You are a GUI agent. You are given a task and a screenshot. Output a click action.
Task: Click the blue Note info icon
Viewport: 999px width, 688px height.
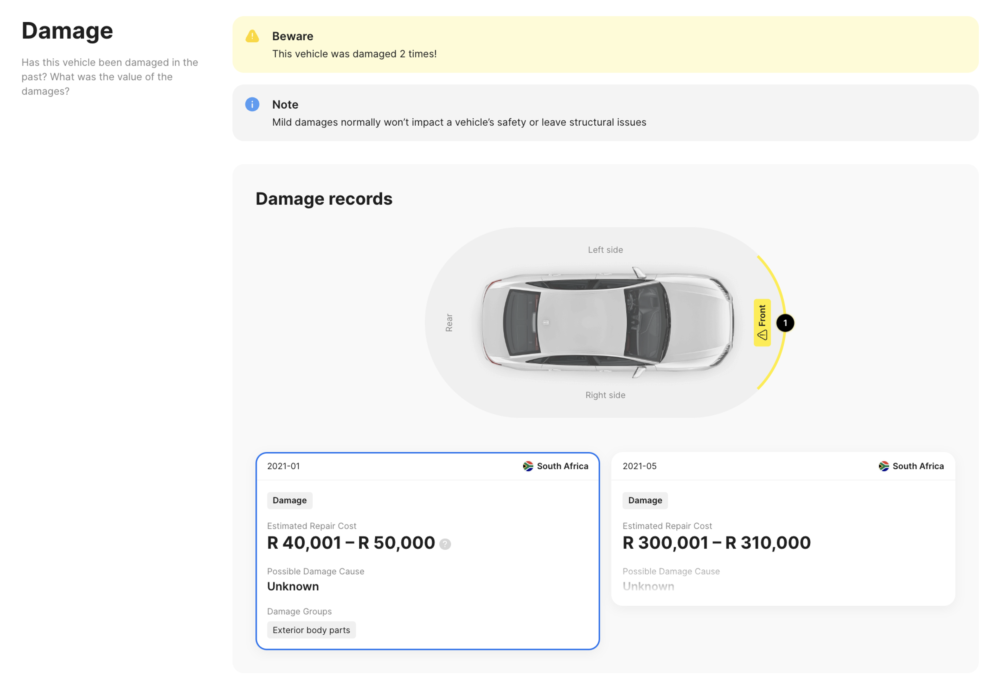point(252,104)
